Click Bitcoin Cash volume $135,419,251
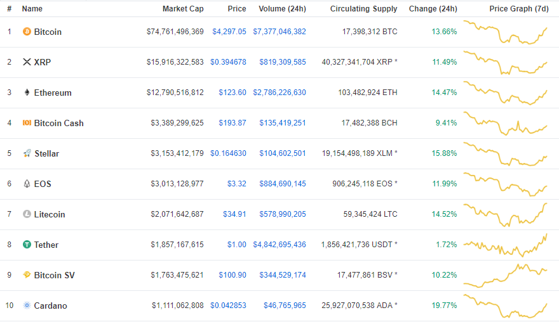 coord(283,123)
